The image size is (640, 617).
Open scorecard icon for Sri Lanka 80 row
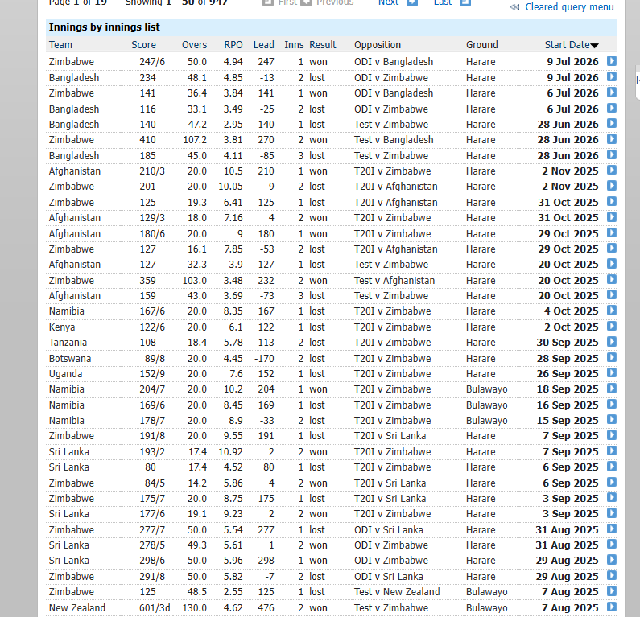point(612,467)
